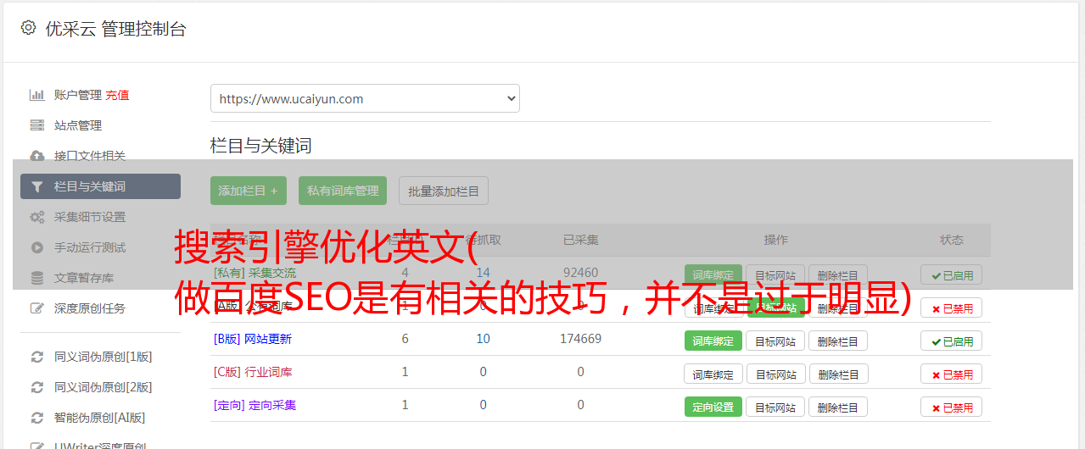Click the bar chart icon for 账户管理
The height and width of the screenshot is (449, 1085).
point(37,95)
